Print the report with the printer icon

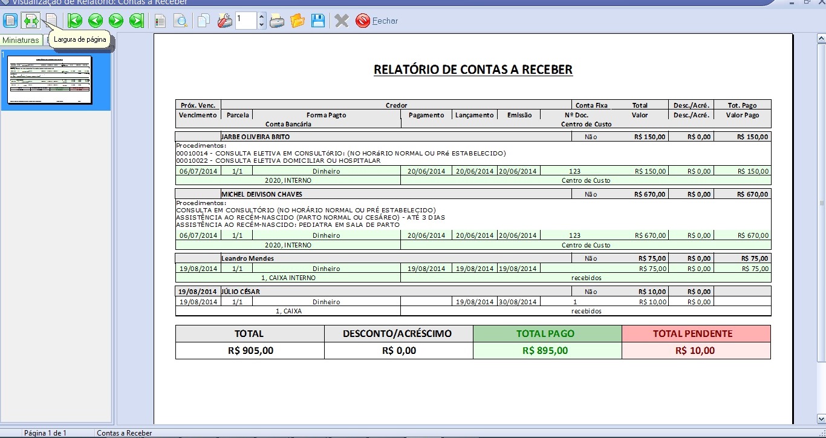point(276,21)
